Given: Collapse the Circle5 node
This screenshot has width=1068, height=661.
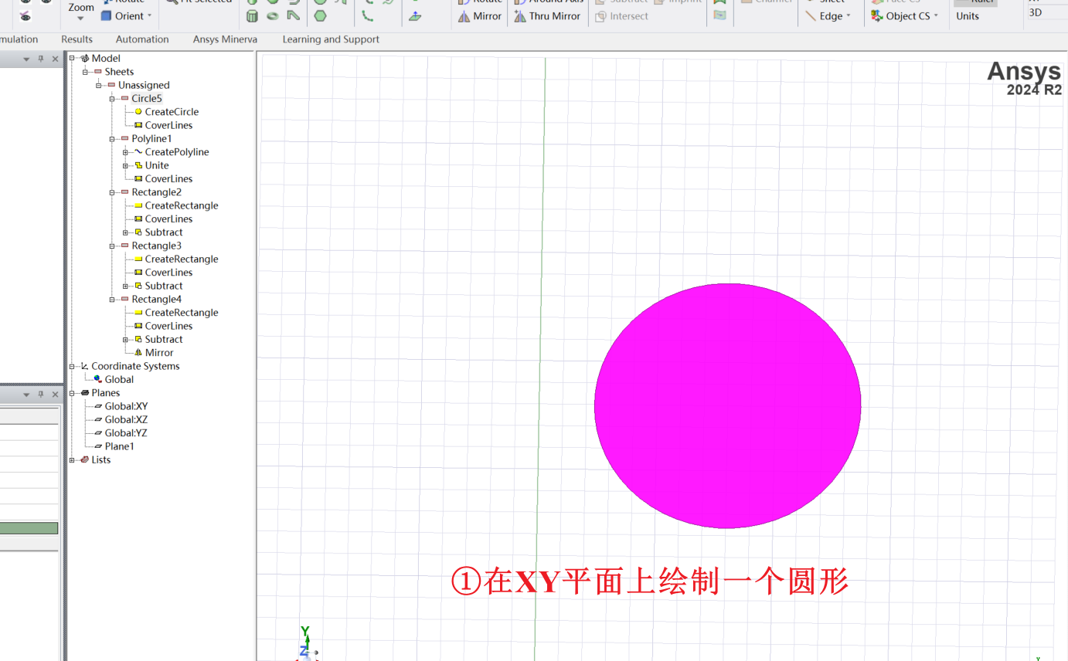Looking at the screenshot, I should click(x=112, y=98).
